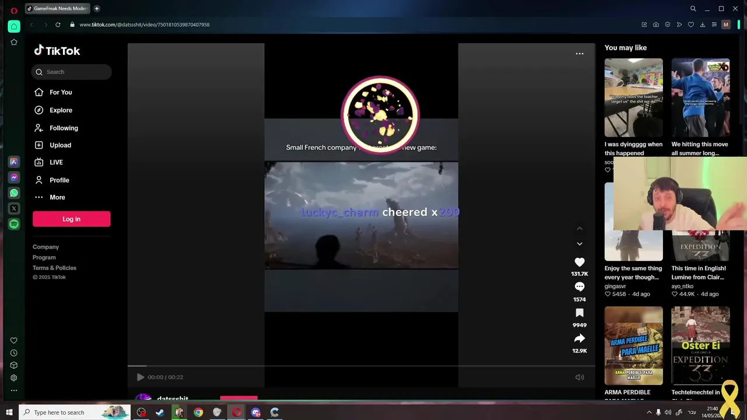This screenshot has width=747, height=420.
Task: Open a new browser tab
Action: 97,9
